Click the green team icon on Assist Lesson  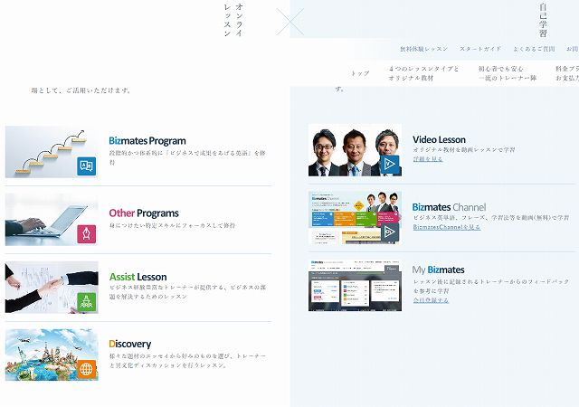87,302
